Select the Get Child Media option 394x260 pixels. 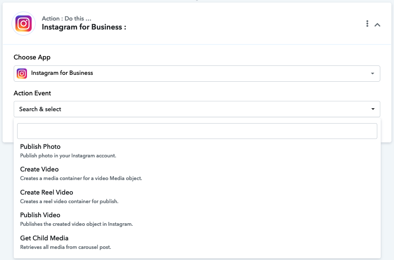[44, 238]
